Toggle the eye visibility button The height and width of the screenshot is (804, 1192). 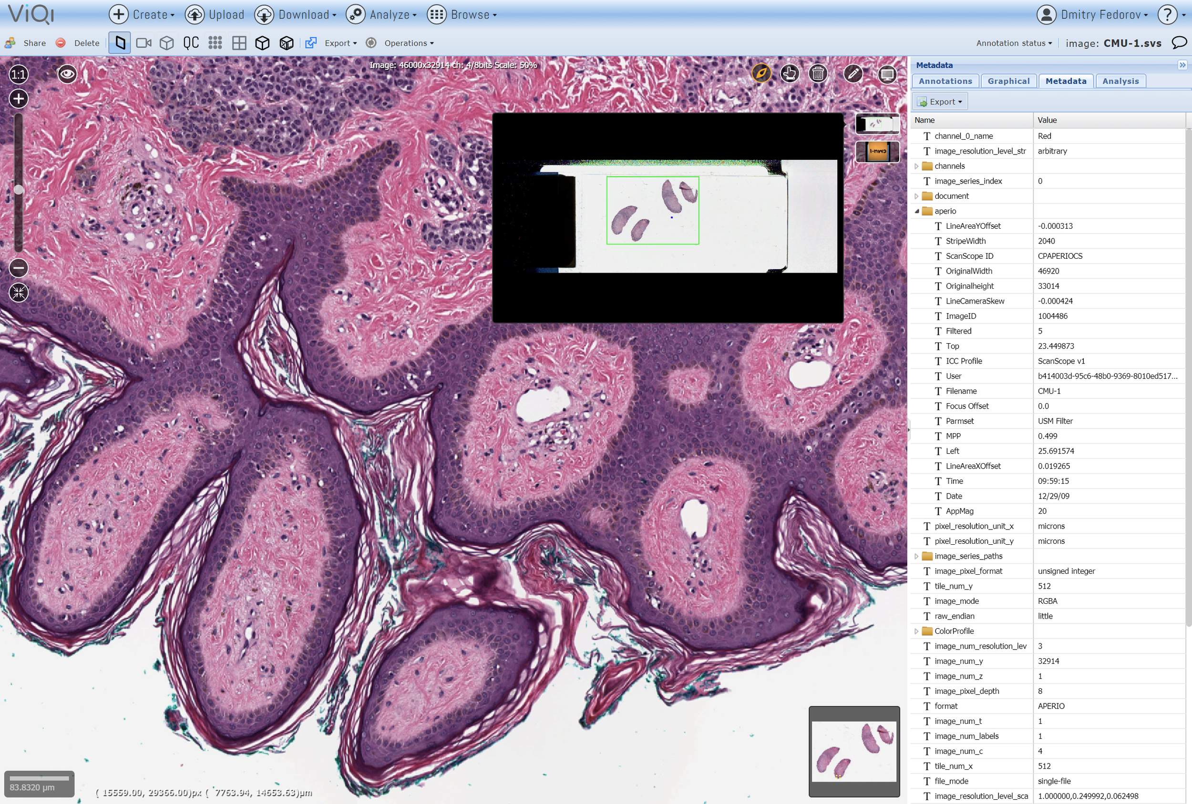(x=67, y=74)
